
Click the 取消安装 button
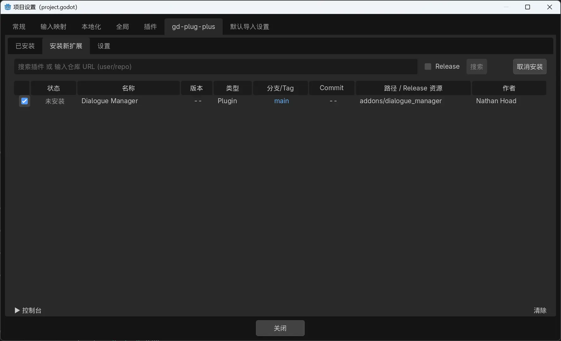529,67
